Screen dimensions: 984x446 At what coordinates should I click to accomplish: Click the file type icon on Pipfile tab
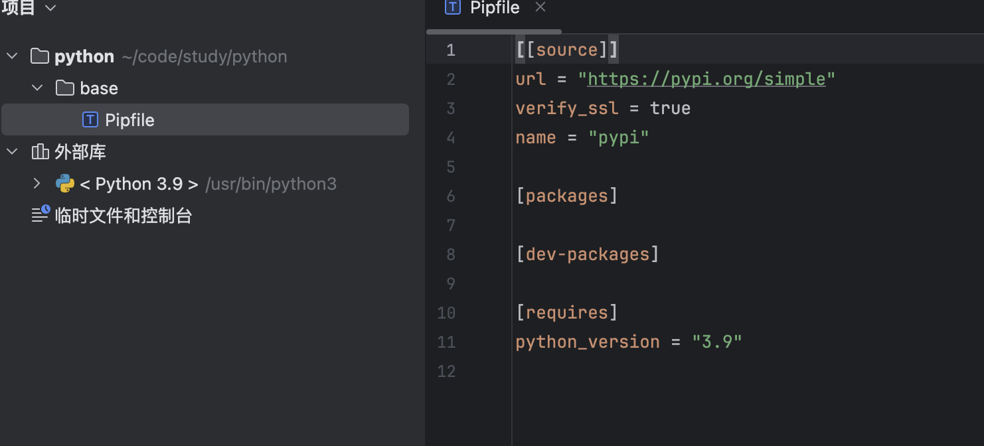[453, 7]
